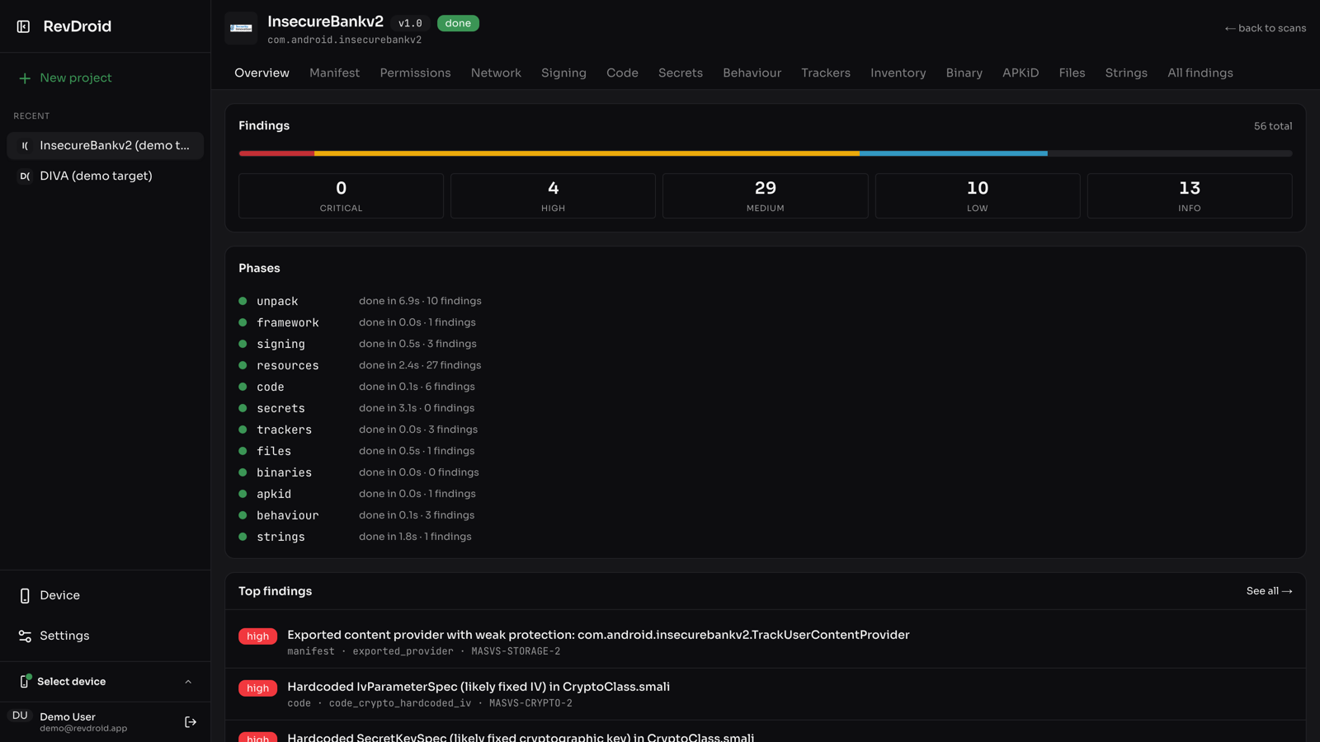
Task: Open the APKiD tab
Action: [1021, 73]
